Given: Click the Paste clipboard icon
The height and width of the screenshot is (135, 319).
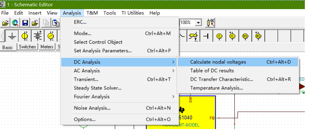Looking at the screenshot, I should point(56,23).
